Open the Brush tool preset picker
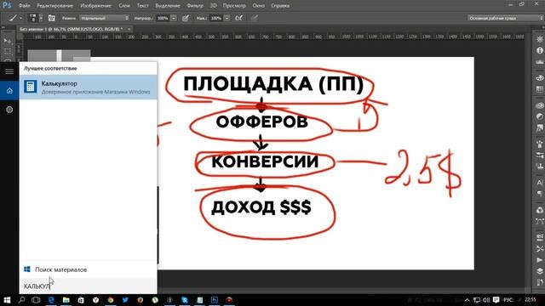This screenshot has height=306, width=545. [x=13, y=18]
